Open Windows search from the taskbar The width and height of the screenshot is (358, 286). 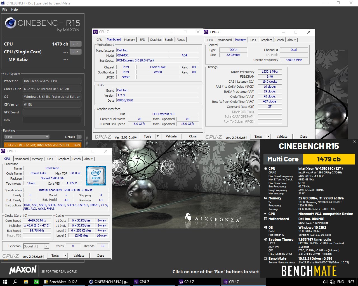tap(15, 282)
